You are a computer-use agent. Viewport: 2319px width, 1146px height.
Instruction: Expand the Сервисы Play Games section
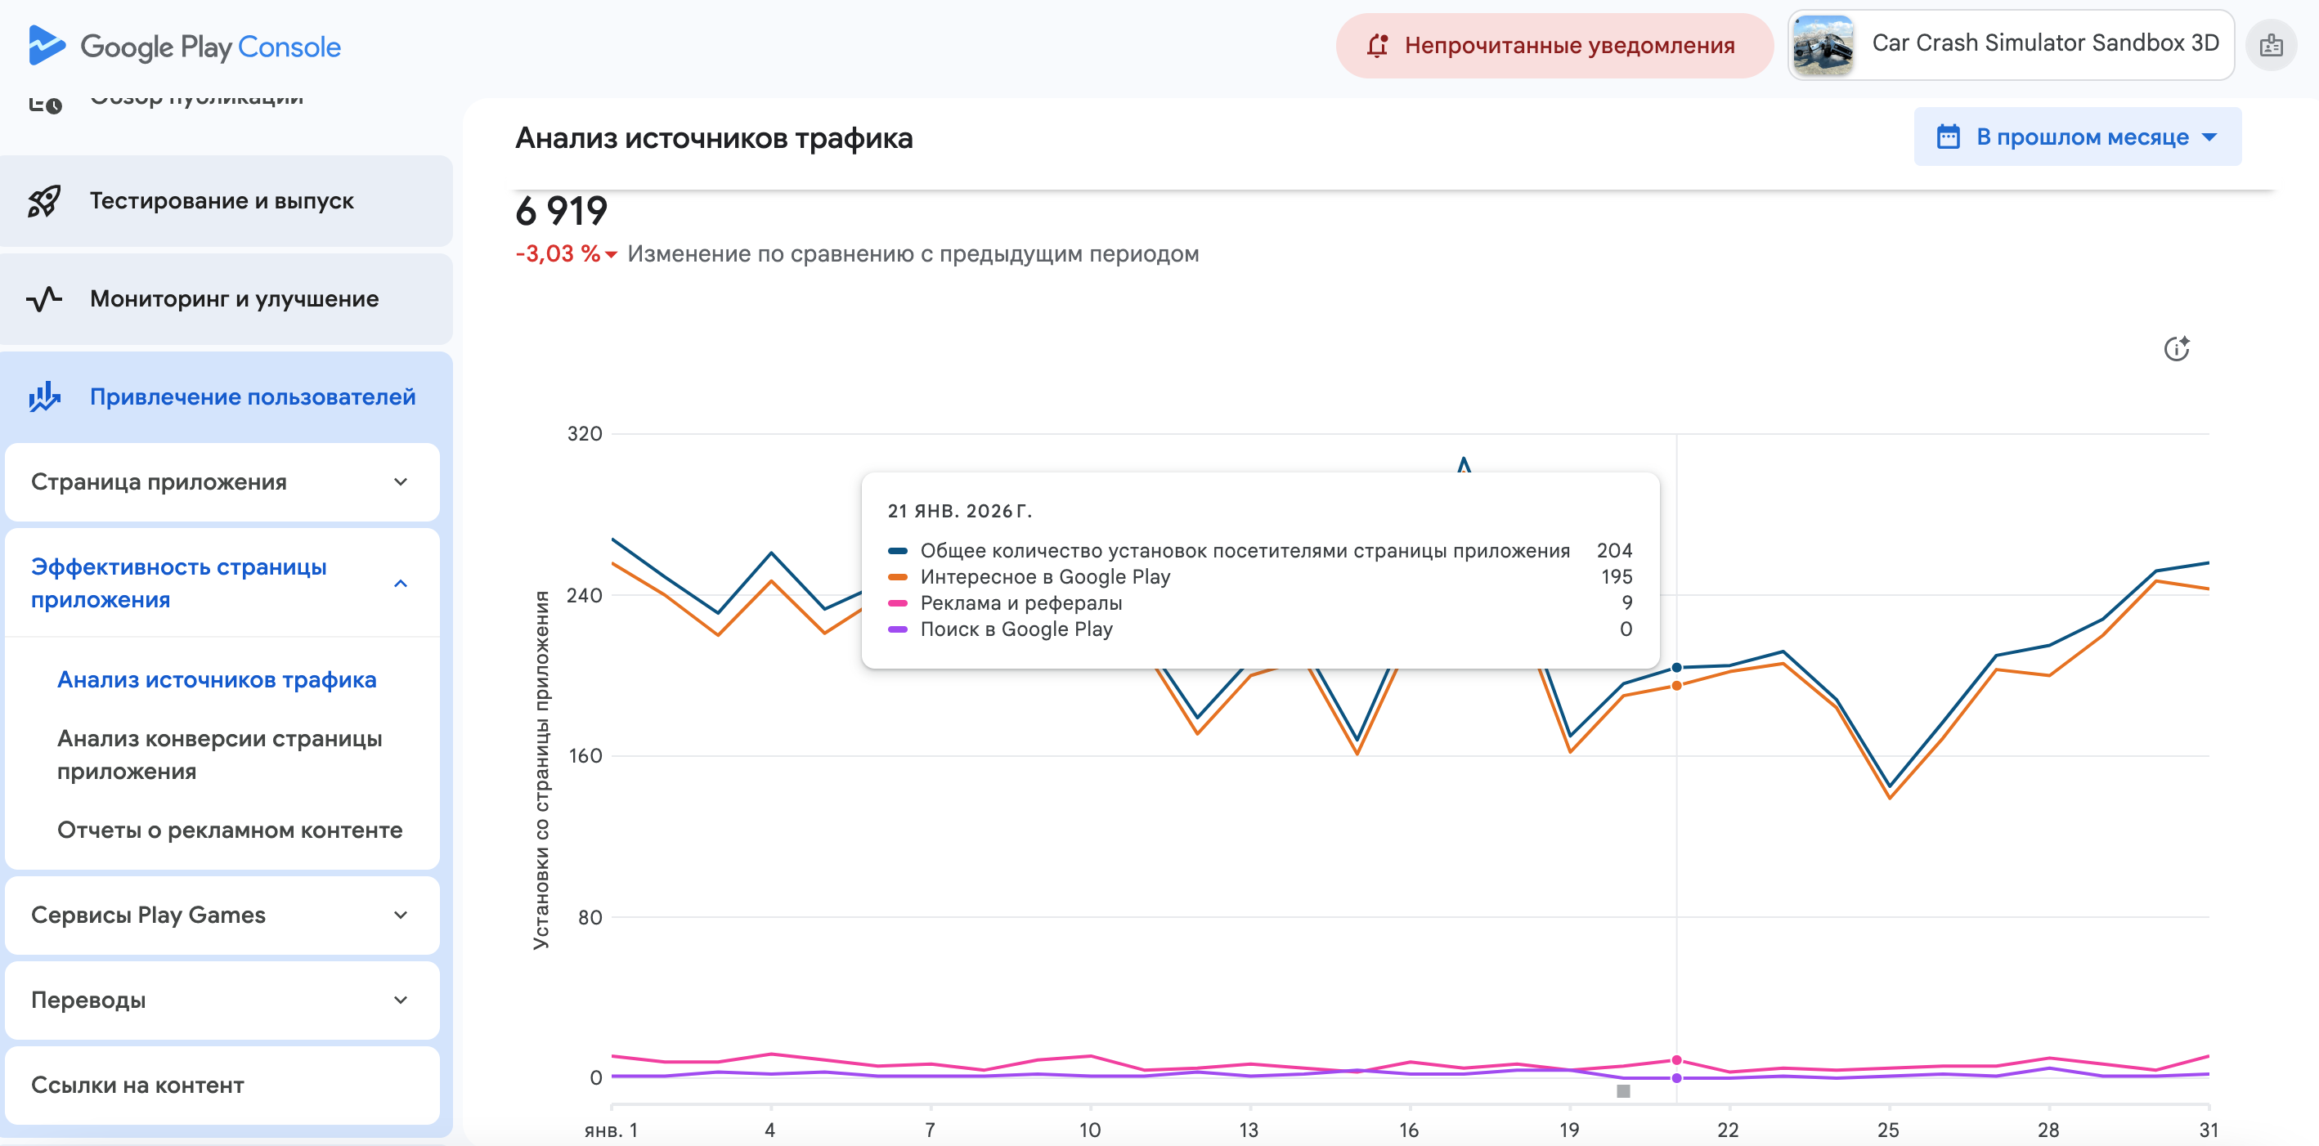pos(222,915)
